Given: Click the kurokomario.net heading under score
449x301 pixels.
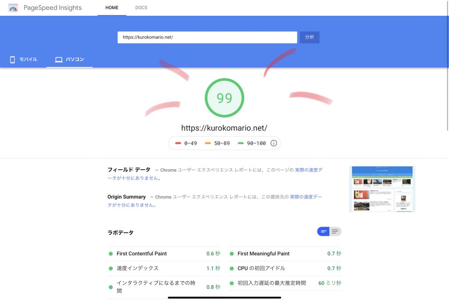Looking at the screenshot, I should 224,128.
